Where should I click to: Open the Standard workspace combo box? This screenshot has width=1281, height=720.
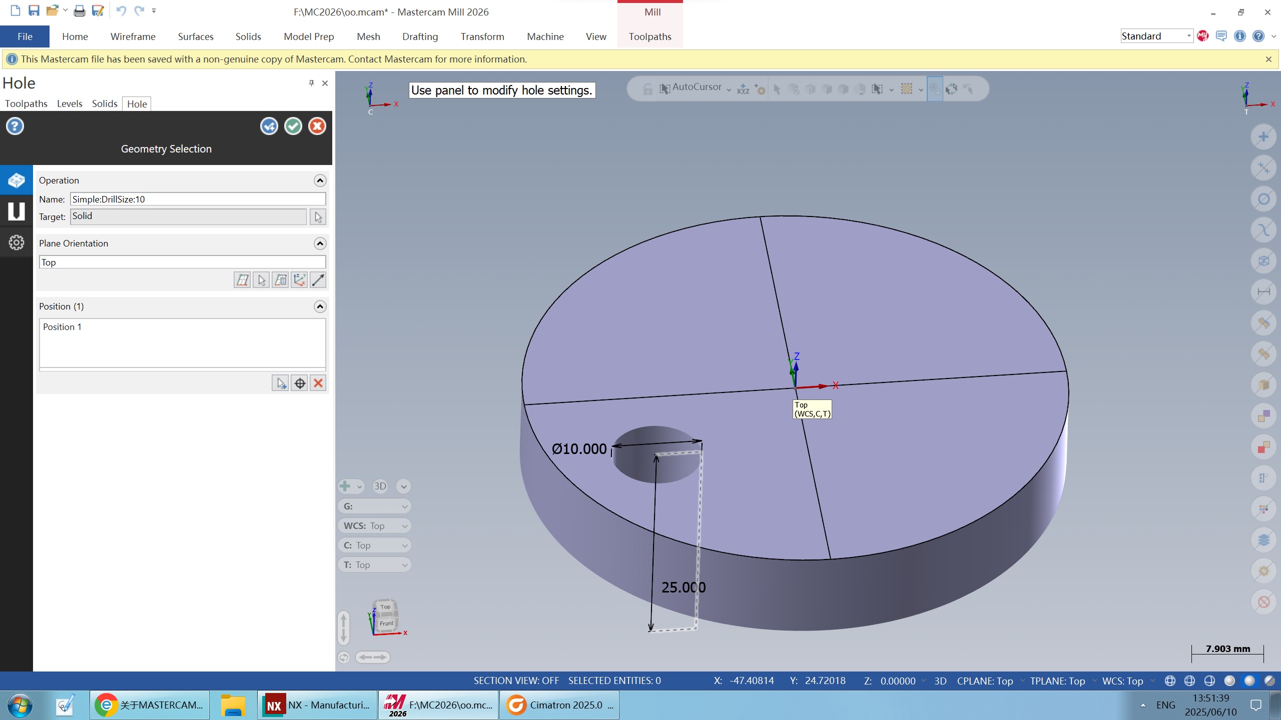point(1157,36)
